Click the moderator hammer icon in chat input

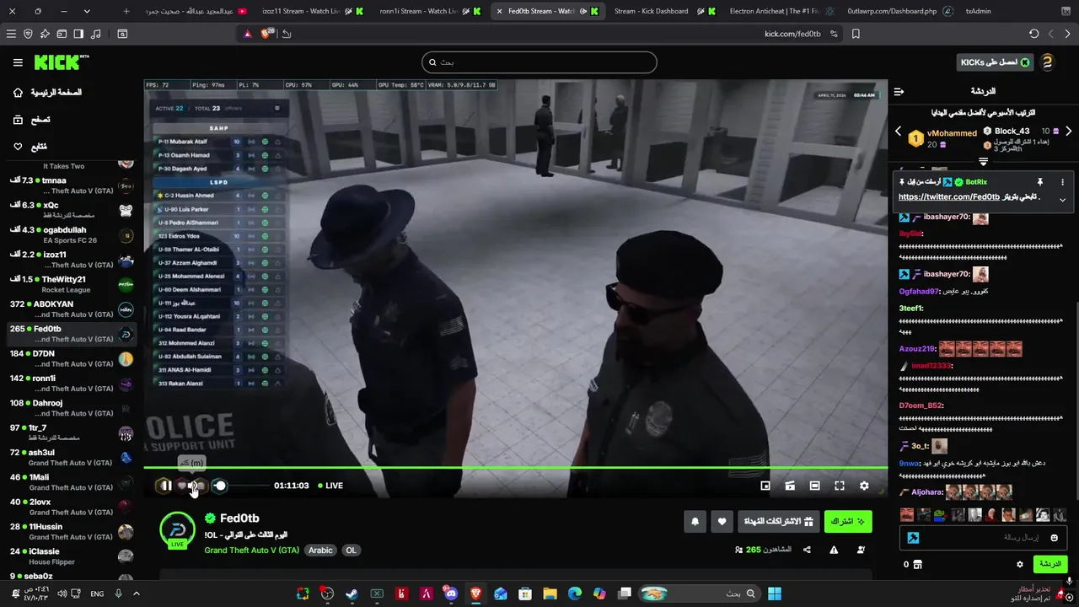coord(913,538)
